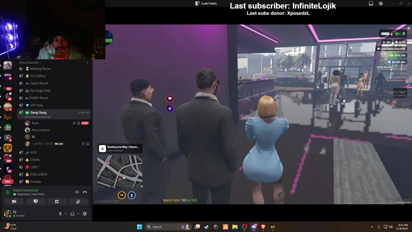The height and width of the screenshot is (232, 412).
Task: Open Windows Start menu
Action: (139, 227)
